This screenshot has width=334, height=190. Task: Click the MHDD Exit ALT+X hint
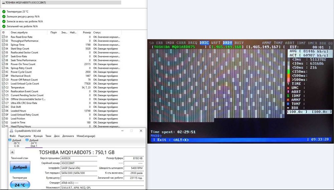[171, 140]
